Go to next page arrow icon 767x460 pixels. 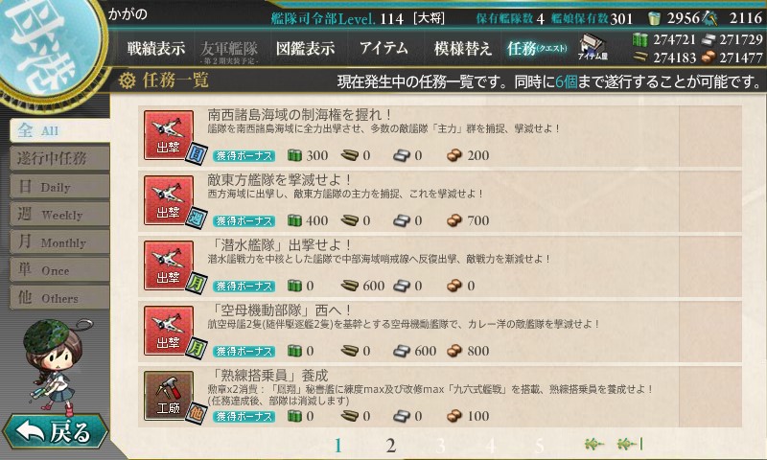[x=593, y=444]
